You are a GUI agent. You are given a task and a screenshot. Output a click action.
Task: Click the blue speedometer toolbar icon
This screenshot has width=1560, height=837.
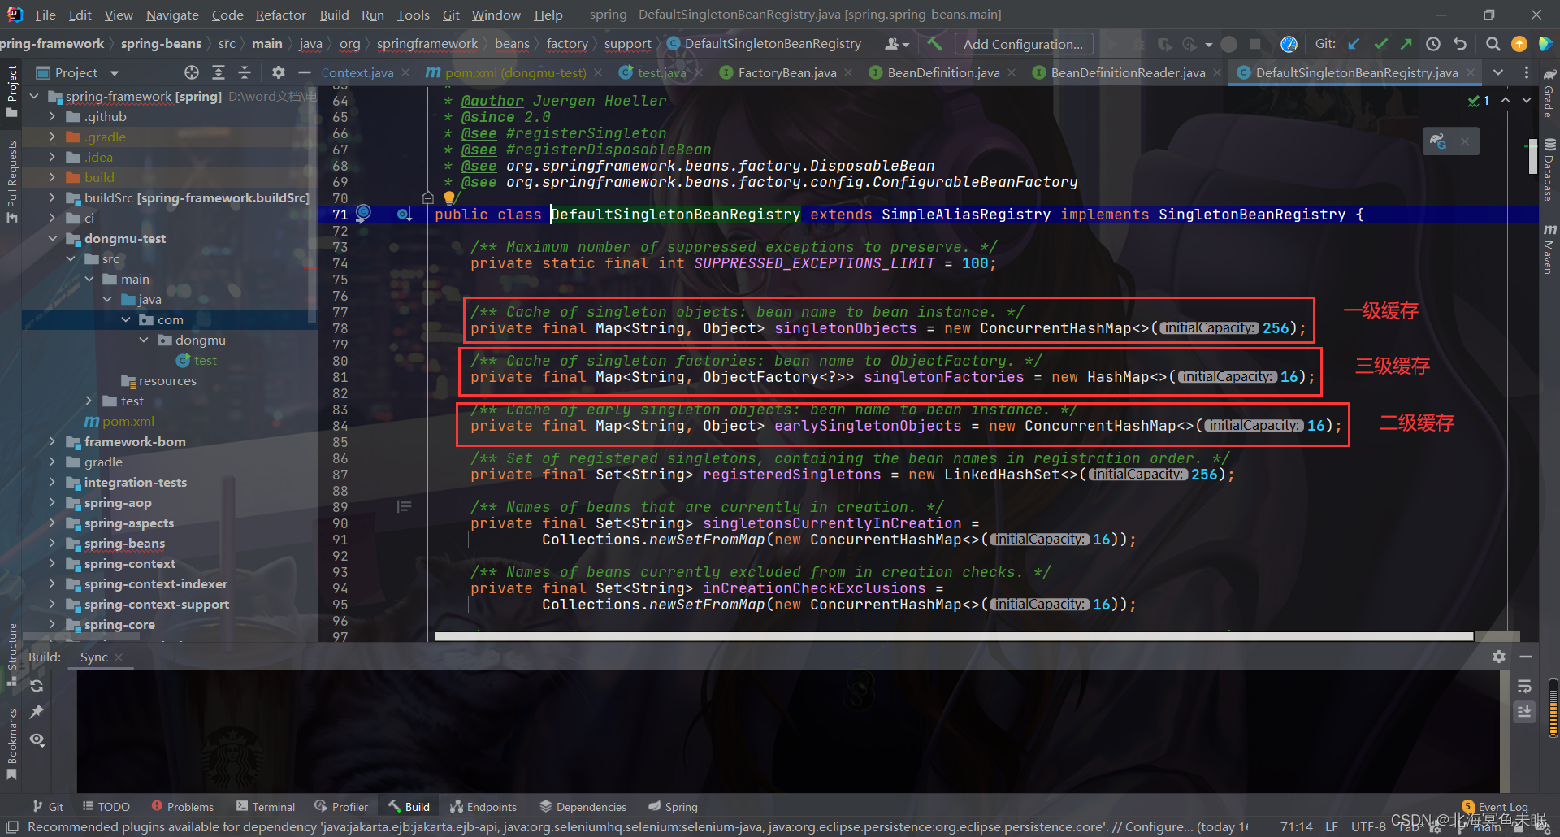tap(1289, 44)
